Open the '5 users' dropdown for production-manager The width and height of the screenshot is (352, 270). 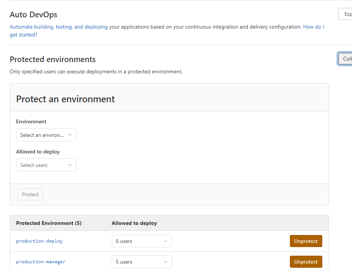pos(142,262)
